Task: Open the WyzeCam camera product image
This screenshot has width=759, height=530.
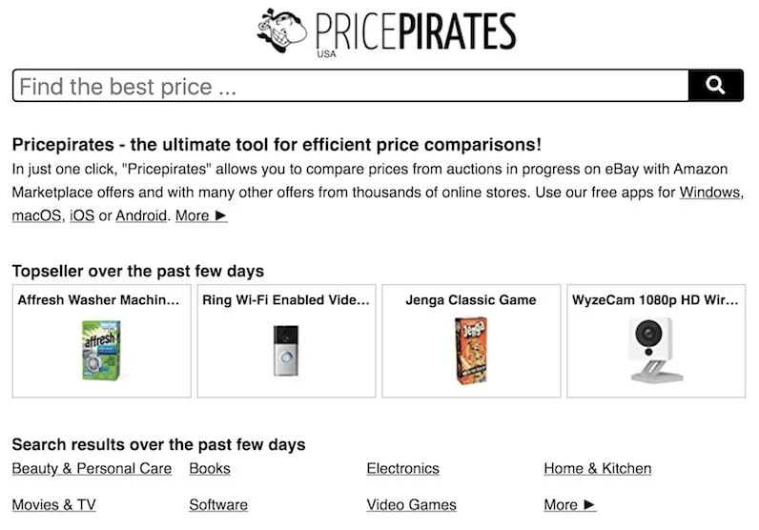Action: pyautogui.click(x=655, y=350)
